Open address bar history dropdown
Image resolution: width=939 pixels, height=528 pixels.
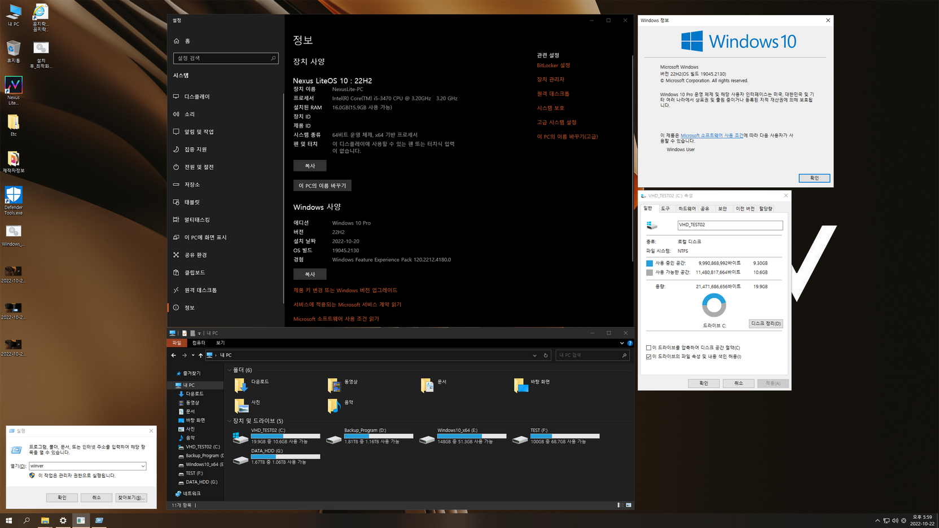point(534,355)
